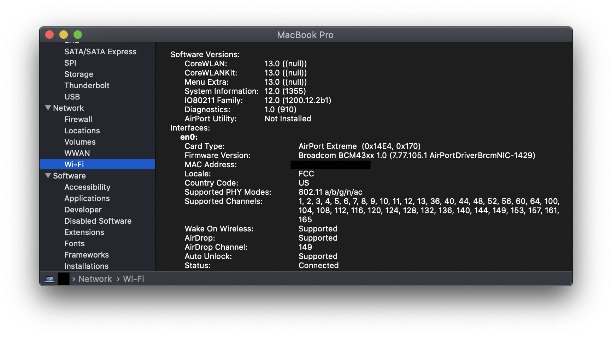
Task: Click Wi-Fi in the bottom path bar
Action: coord(134,279)
